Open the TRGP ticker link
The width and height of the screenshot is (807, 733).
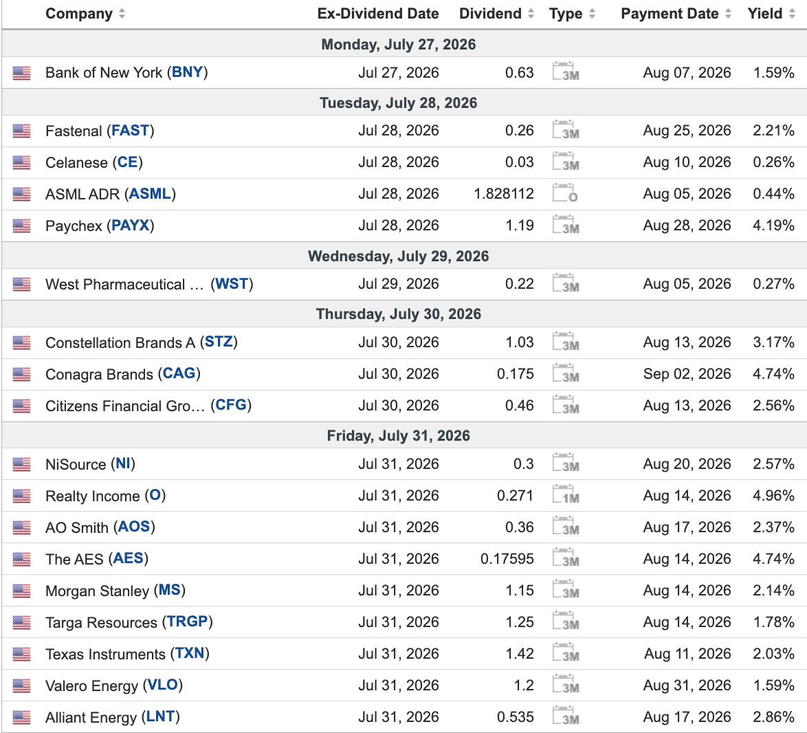click(x=188, y=622)
